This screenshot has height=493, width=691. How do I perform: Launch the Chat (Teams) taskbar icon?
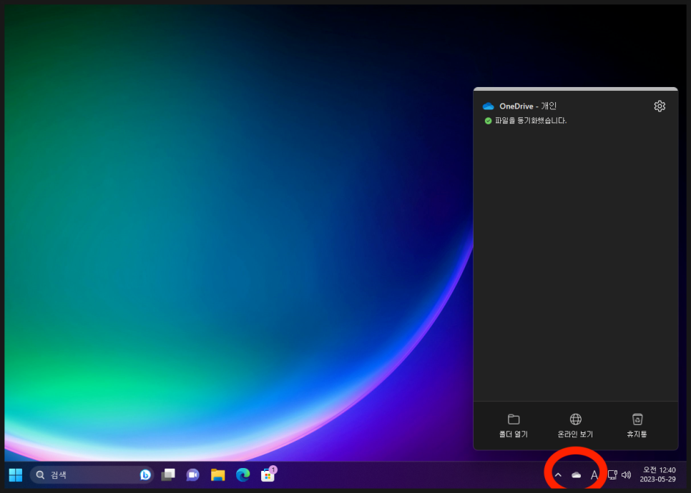tap(192, 475)
